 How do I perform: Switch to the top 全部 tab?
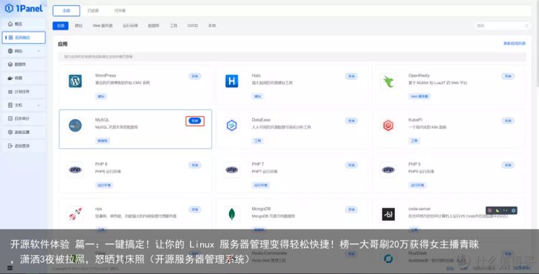pos(66,11)
